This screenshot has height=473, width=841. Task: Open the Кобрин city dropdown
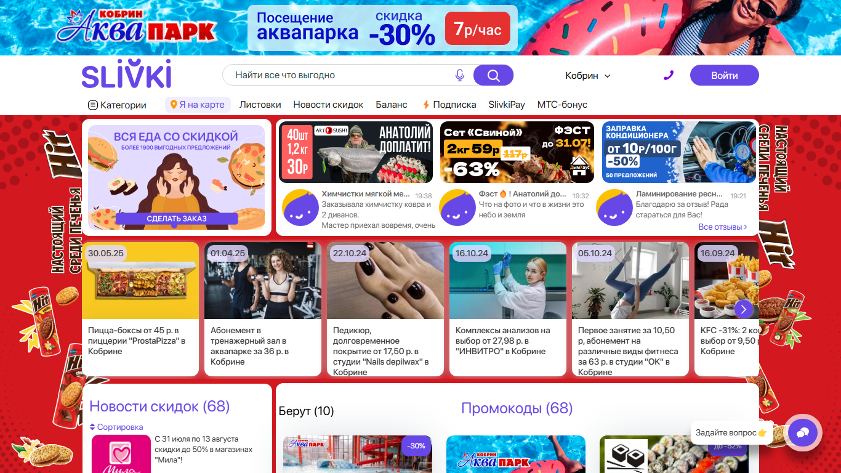point(588,75)
